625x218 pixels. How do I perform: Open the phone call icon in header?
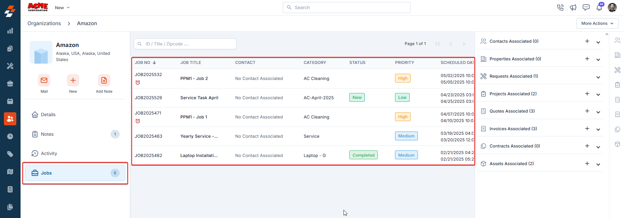coord(560,8)
